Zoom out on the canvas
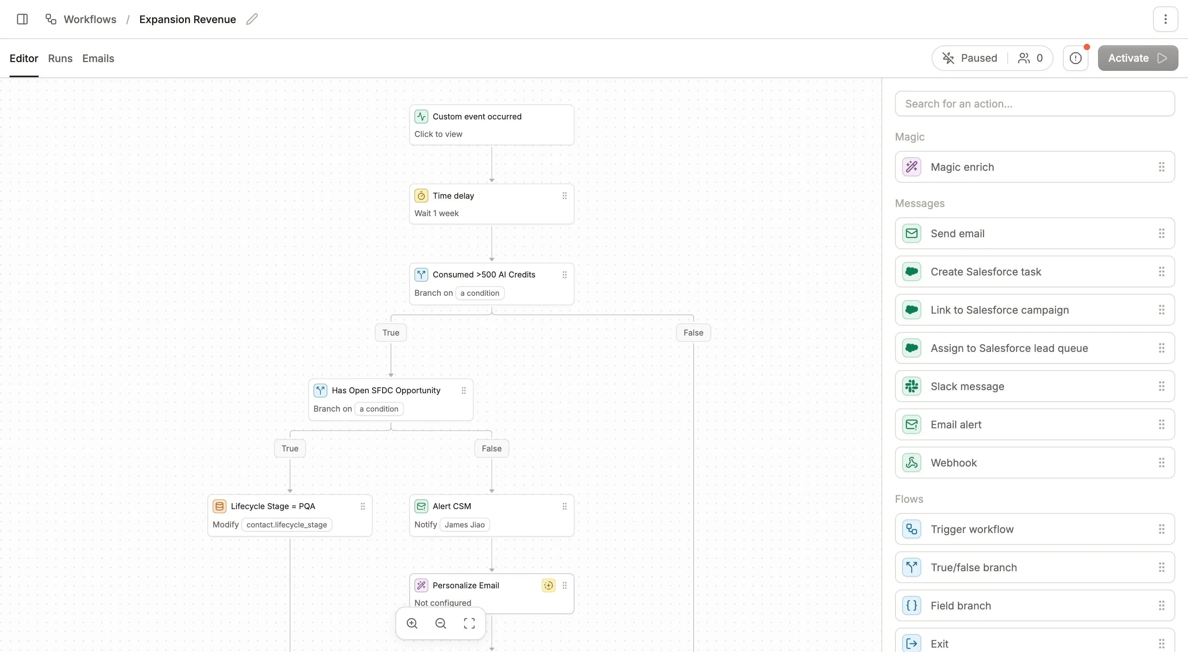Screen dimensions: 1188x652 [440, 623]
